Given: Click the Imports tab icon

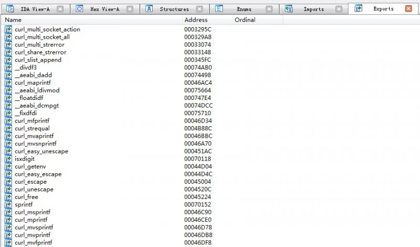Looking at the screenshot, I should pyautogui.click(x=289, y=9).
